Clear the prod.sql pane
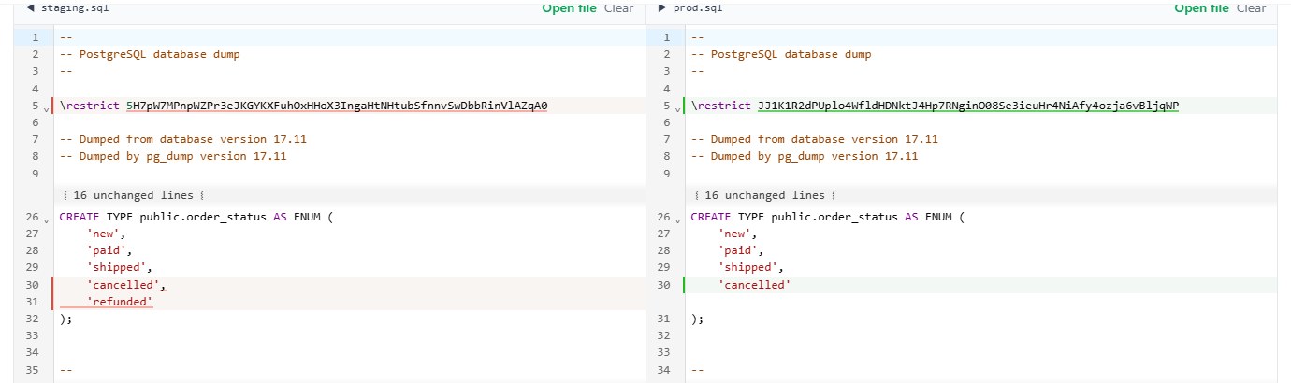Image resolution: width=1291 pixels, height=383 pixels. 1251,7
